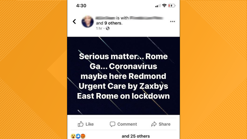Click the angry reaction emoji
247x139 pixels.
(83, 136)
